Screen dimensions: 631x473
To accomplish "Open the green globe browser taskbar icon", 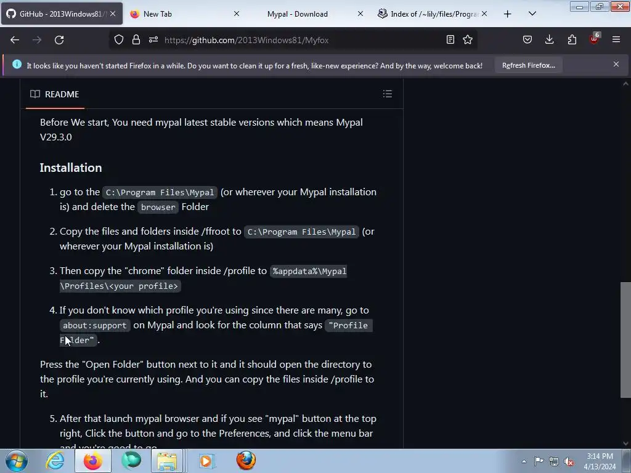I will pos(131,461).
